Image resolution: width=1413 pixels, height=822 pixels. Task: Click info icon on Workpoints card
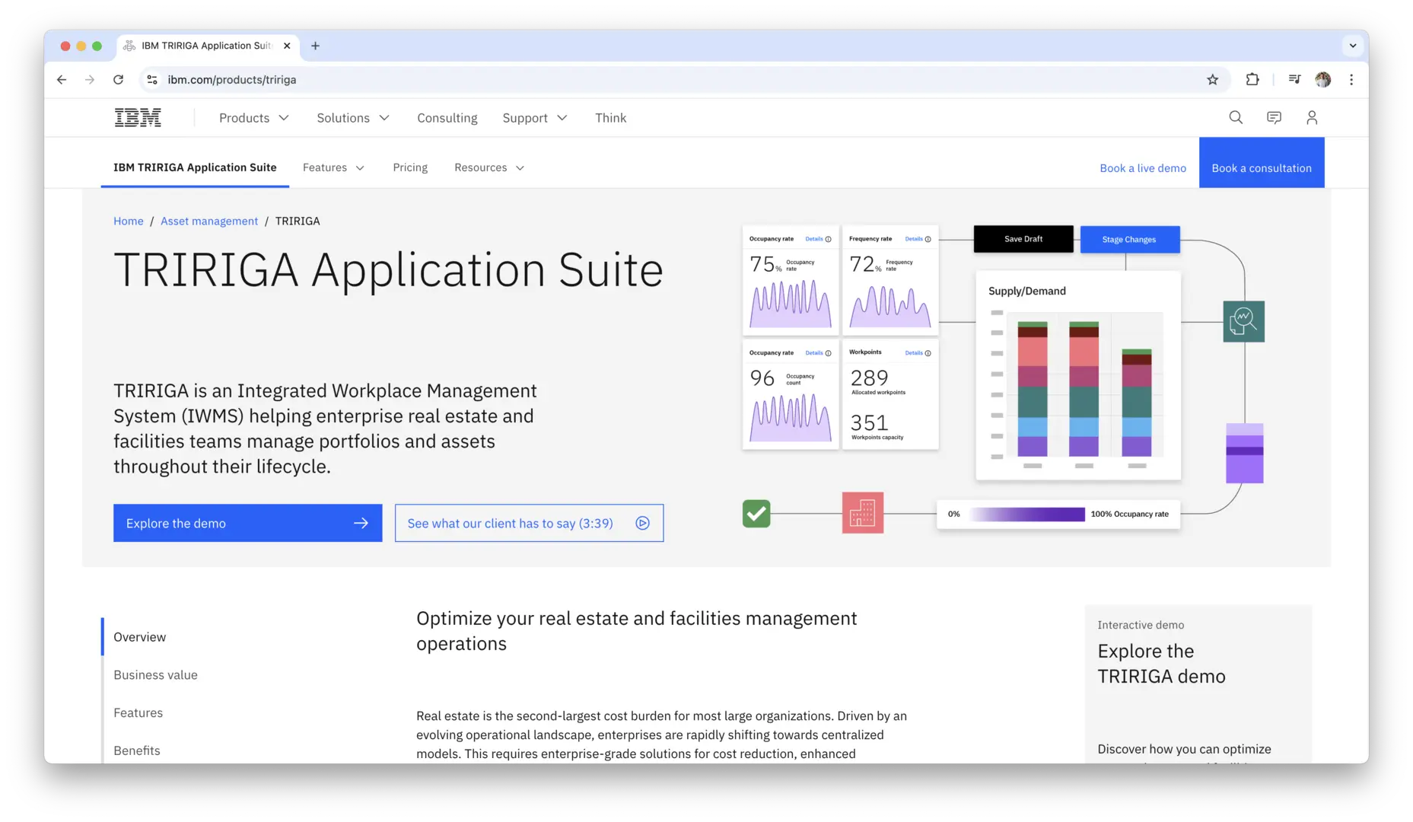pyautogui.click(x=928, y=353)
